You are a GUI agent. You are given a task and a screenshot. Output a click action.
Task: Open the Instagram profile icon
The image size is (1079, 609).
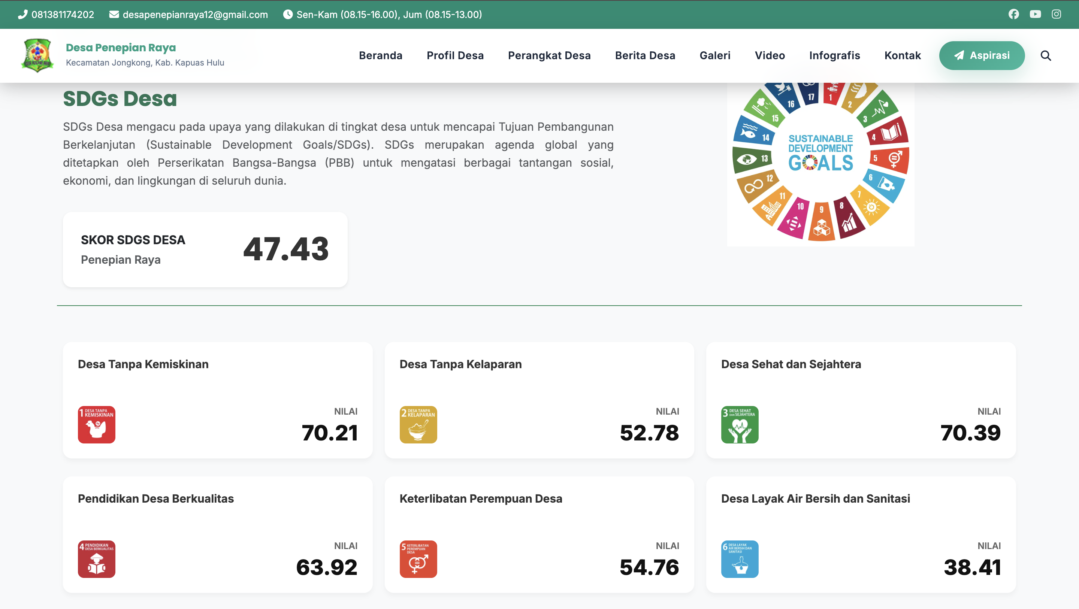coord(1057,14)
